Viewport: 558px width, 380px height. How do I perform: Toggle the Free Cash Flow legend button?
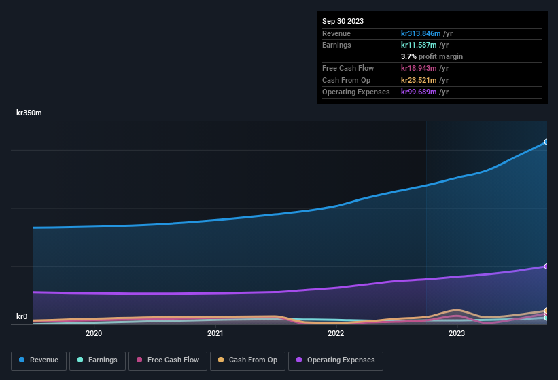tap(168, 360)
